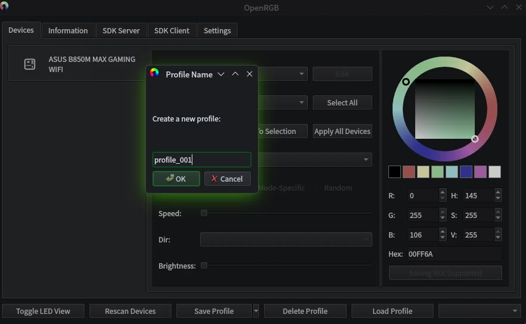Click the B value input field
526x324 pixels.
pyautogui.click(x=423, y=235)
